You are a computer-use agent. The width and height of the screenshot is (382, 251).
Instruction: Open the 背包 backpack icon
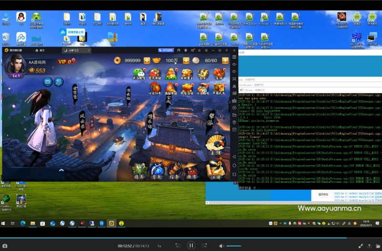(157, 171)
